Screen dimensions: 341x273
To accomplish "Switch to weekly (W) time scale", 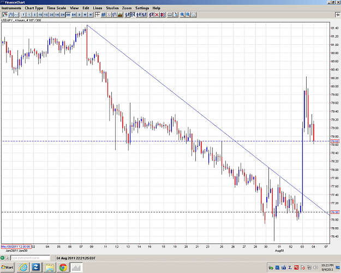I will click(85, 15).
